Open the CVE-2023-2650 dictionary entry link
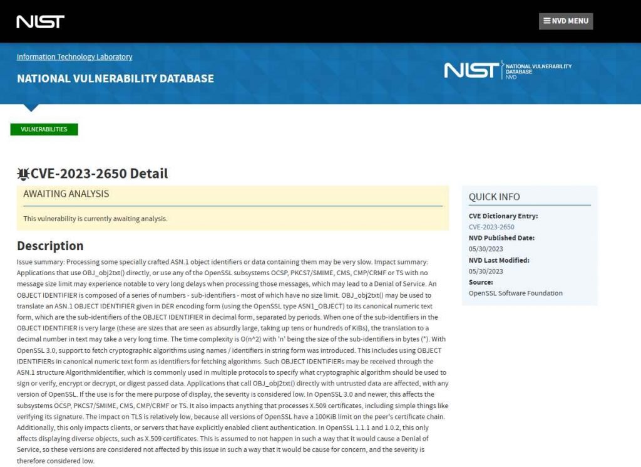Screen dimensions: 641x467 (x=491, y=227)
